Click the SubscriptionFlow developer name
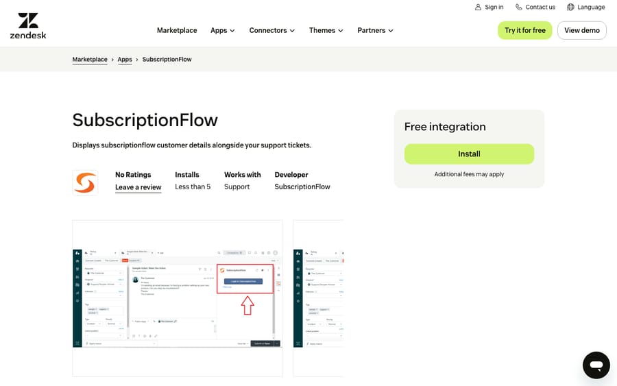Screen dimensions: 617x386 302,187
